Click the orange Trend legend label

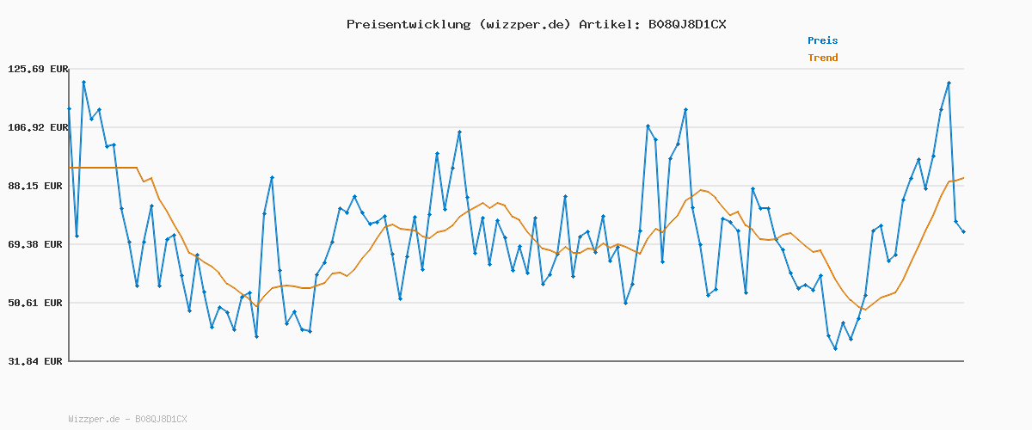pos(822,58)
